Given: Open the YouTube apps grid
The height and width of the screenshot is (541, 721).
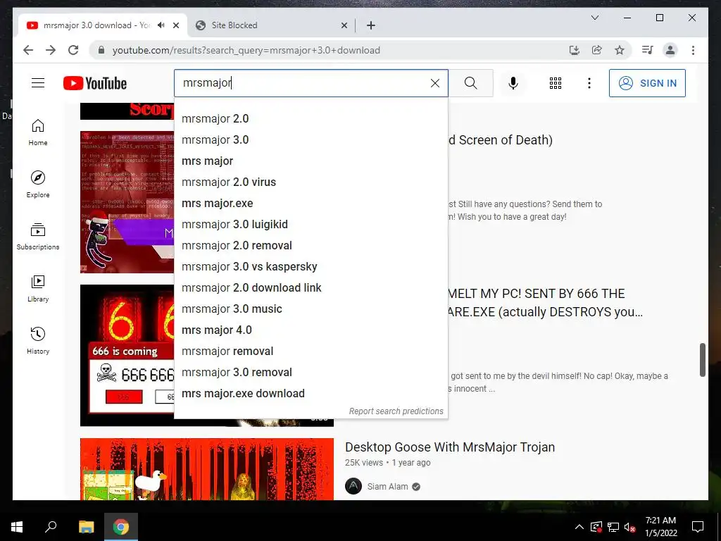Looking at the screenshot, I should 555,83.
